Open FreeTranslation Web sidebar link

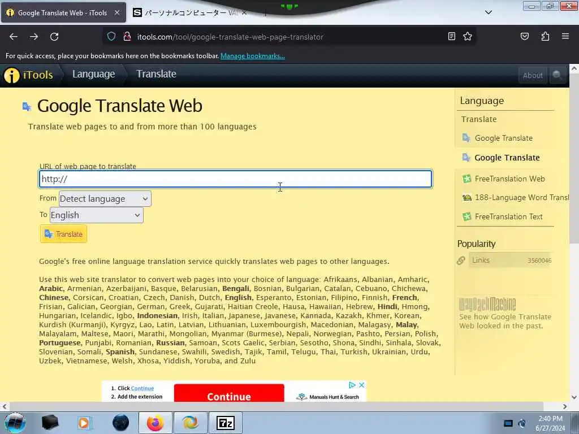point(509,179)
